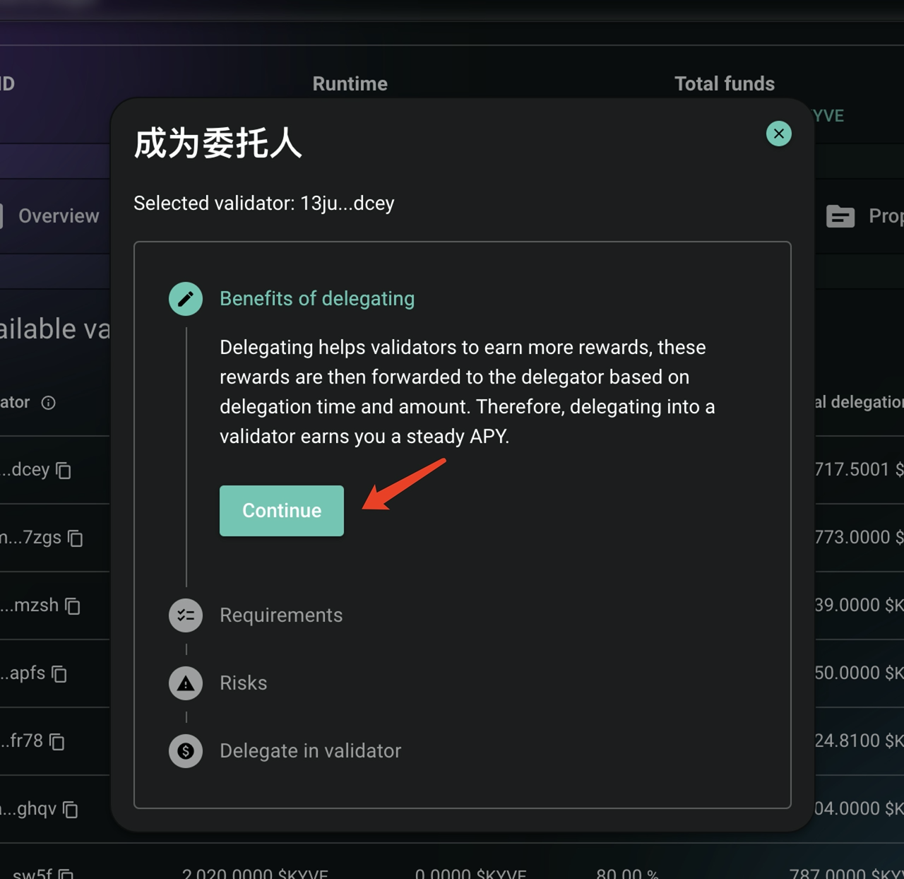
Task: Expand the Requirements step
Action: (x=281, y=615)
